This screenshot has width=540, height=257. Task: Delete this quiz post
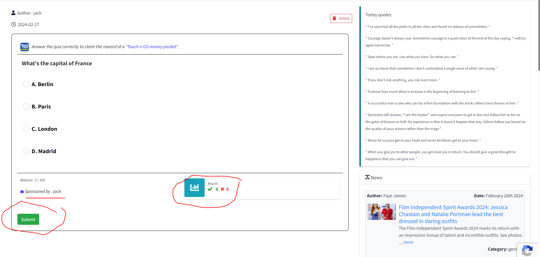click(x=341, y=18)
